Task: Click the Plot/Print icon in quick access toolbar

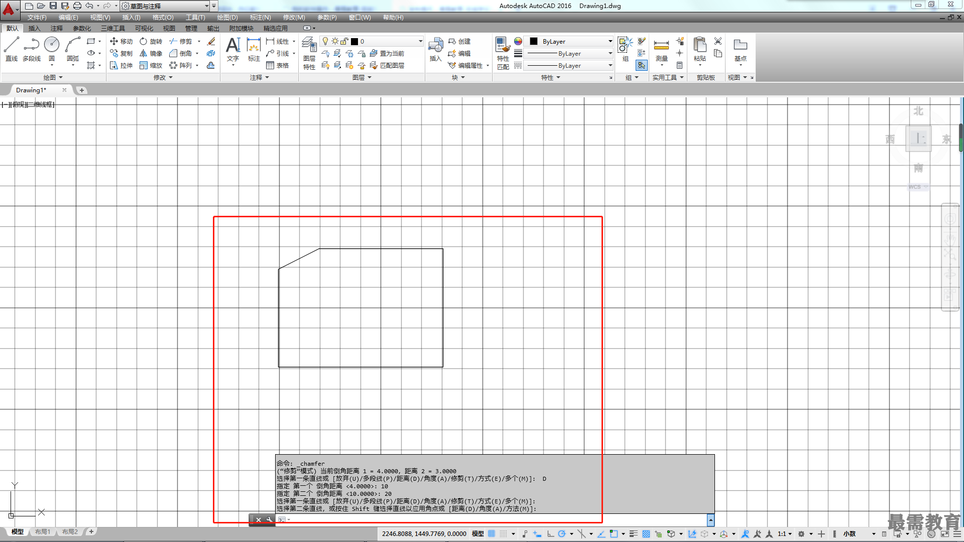Action: [x=77, y=6]
